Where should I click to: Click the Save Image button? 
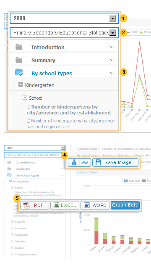(115, 162)
